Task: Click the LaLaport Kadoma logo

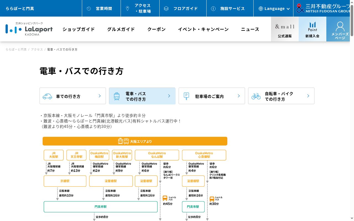Action: pyautogui.click(x=29, y=29)
